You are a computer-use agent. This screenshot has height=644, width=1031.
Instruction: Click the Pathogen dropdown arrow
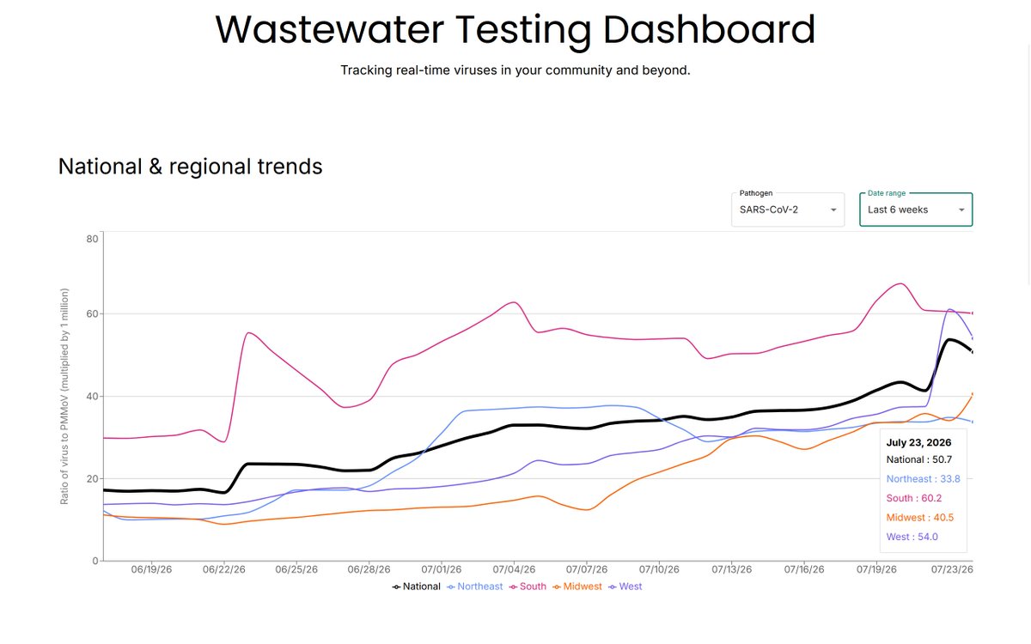pos(833,210)
